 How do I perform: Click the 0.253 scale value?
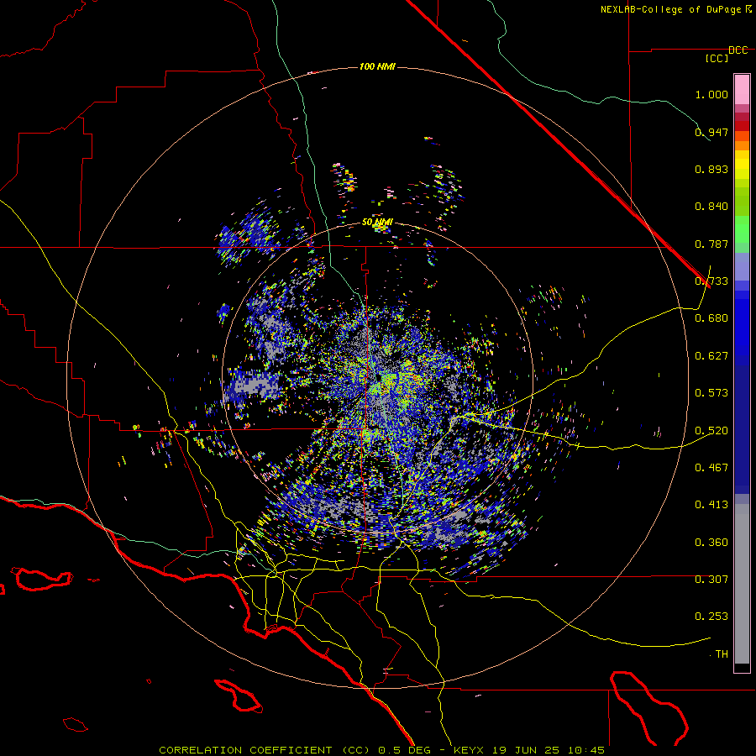[711, 617]
